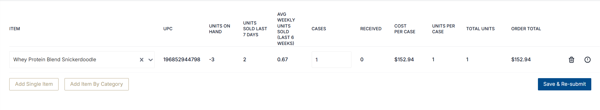Click the UNITS SOLD LAST 7 DAYS header

tap(255, 29)
